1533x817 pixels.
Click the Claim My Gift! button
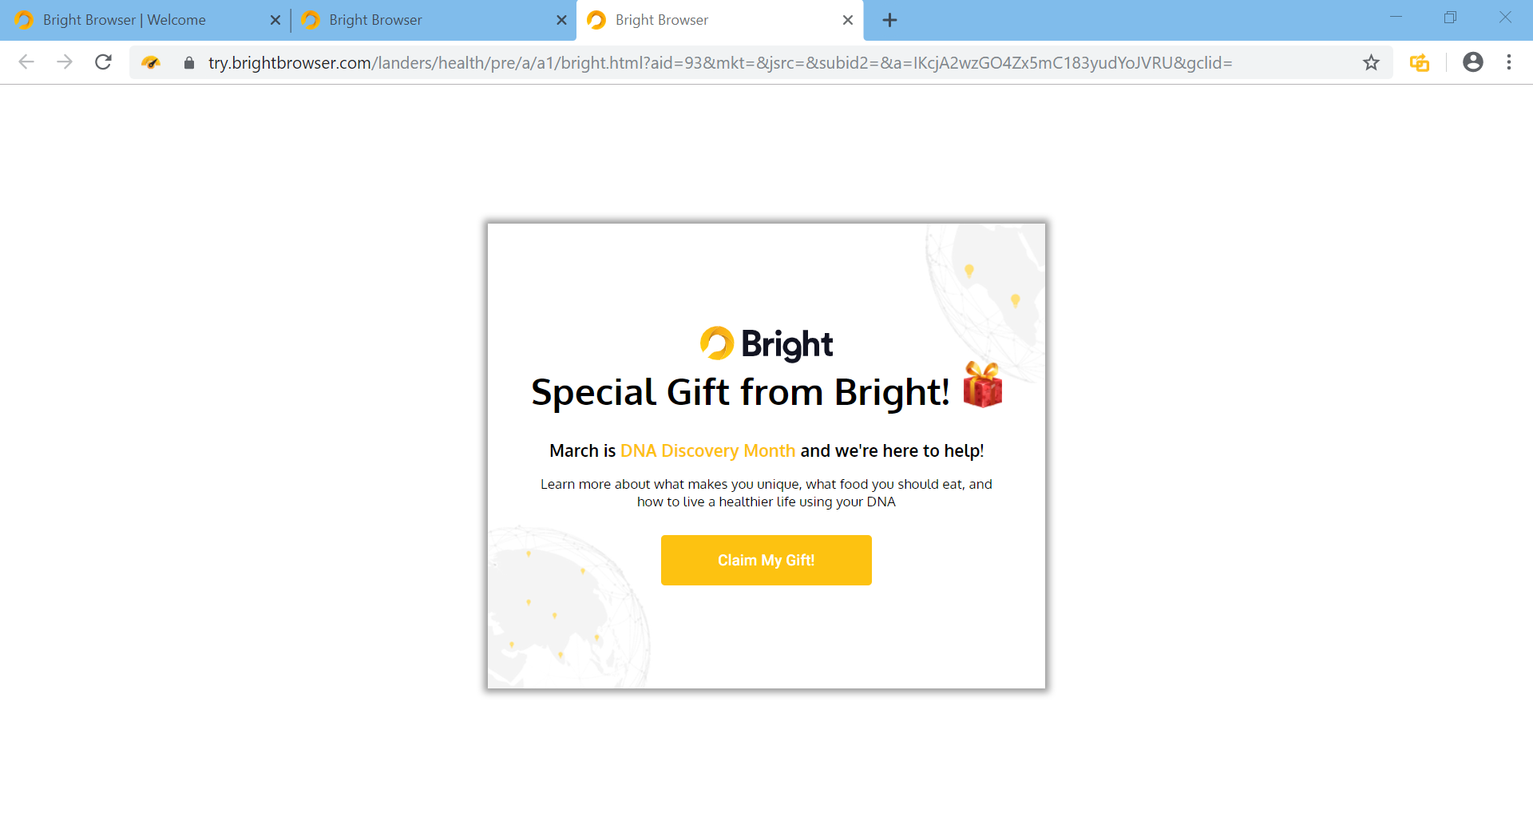(x=766, y=560)
